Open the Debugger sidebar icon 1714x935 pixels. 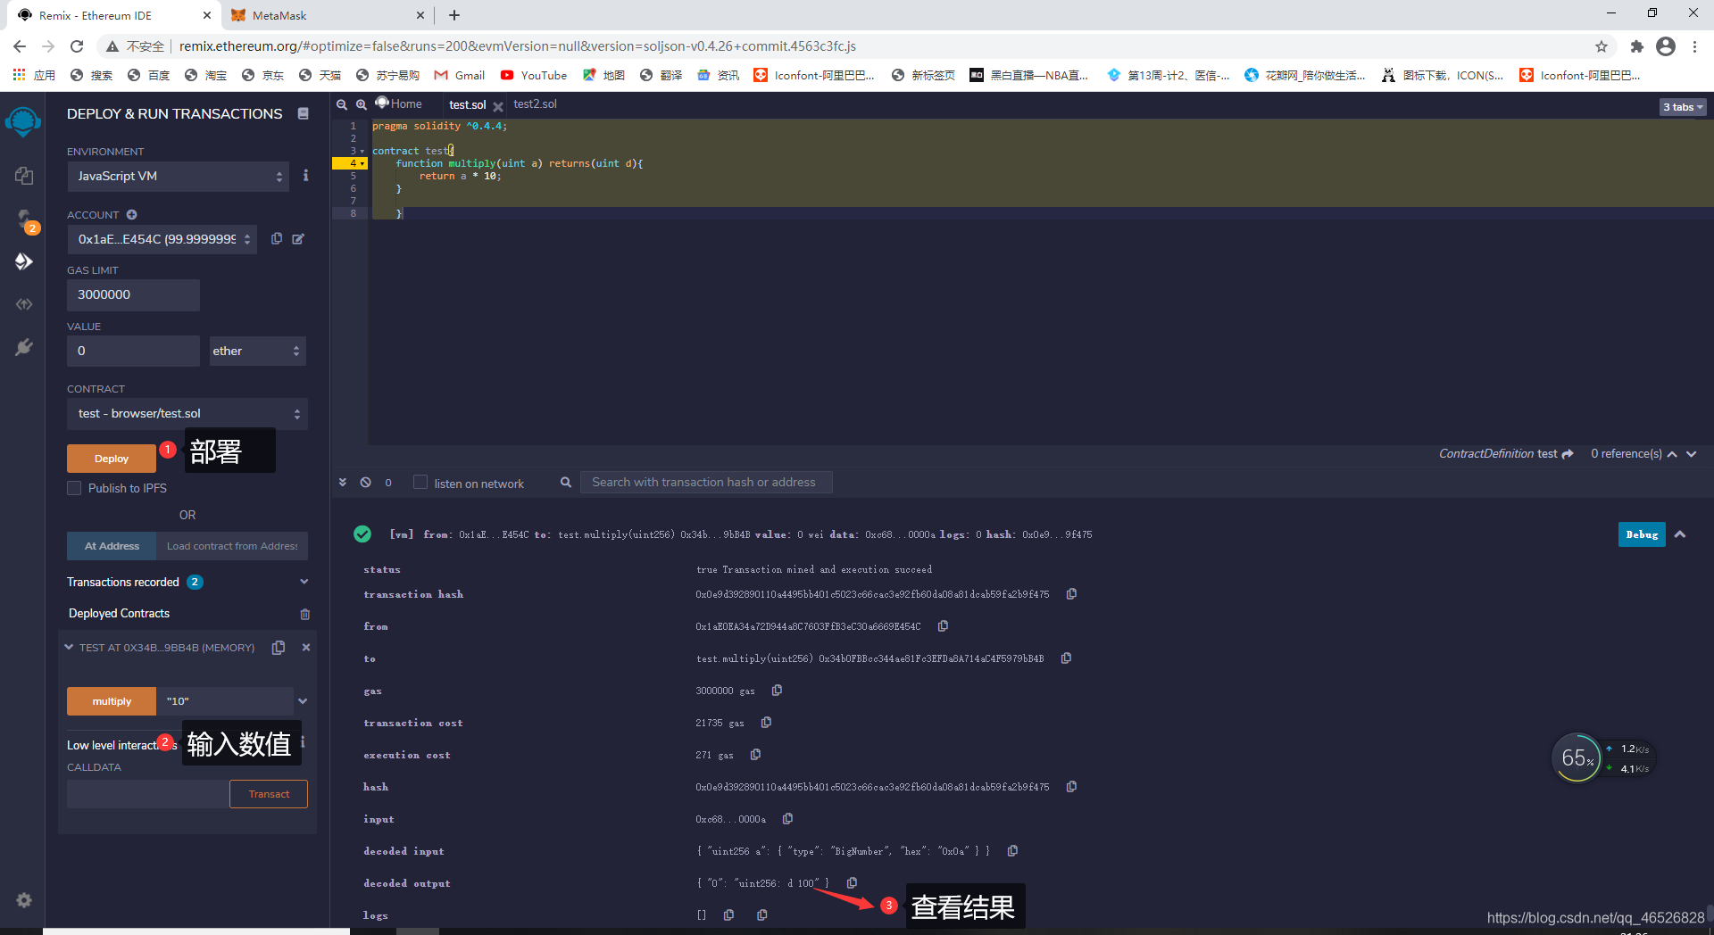[x=24, y=304]
